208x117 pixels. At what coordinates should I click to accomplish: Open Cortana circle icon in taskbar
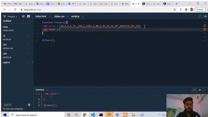(x=69, y=115)
